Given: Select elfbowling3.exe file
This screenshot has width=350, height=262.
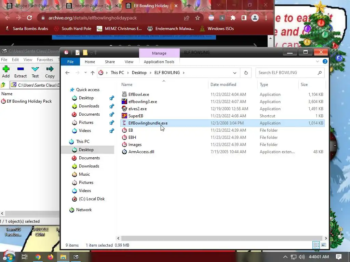Looking at the screenshot, I should (143, 102).
